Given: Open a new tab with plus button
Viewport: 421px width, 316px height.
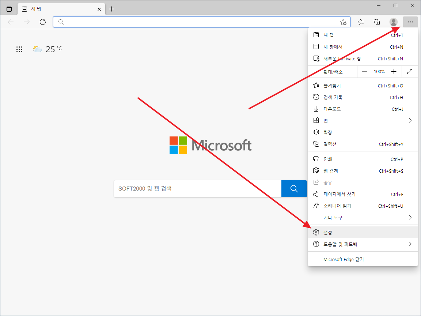Looking at the screenshot, I should (x=112, y=9).
